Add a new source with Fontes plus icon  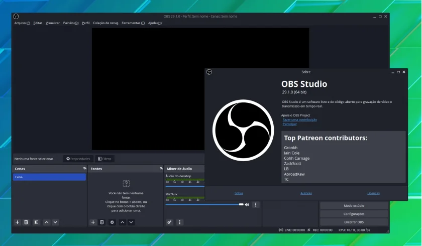pos(93,222)
